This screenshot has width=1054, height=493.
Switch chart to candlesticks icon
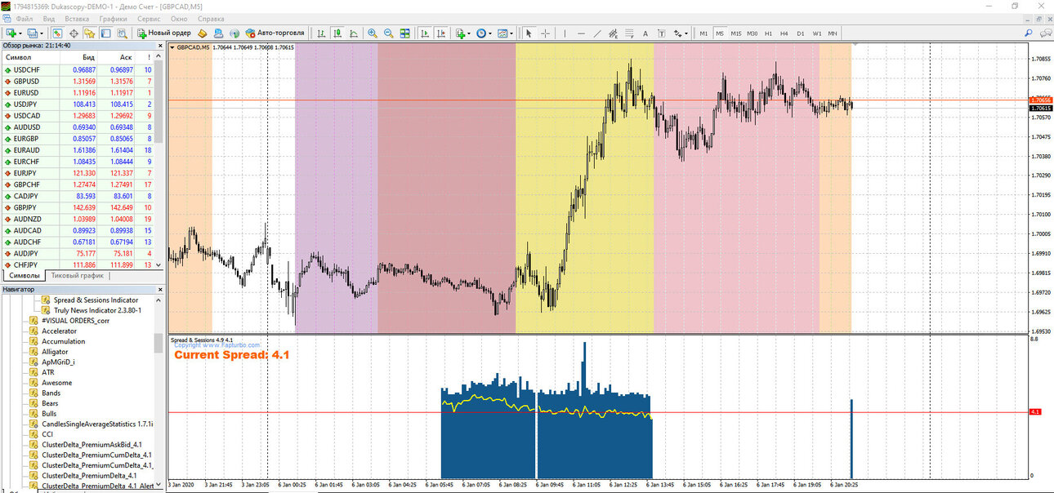click(x=337, y=33)
